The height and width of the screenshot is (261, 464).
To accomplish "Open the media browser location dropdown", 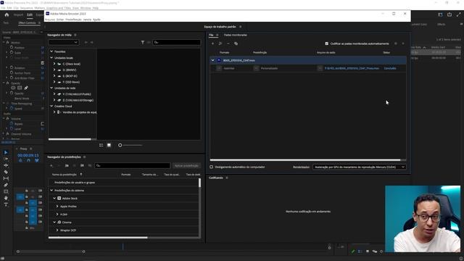I will pyautogui.click(x=64, y=42).
